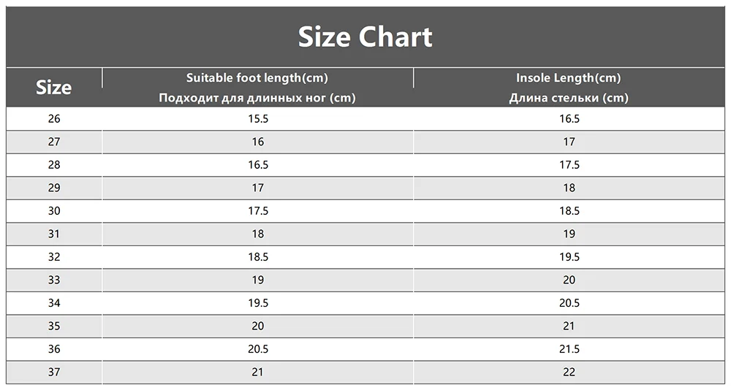Select the Suitable foot length(cm) header

[x=257, y=78]
